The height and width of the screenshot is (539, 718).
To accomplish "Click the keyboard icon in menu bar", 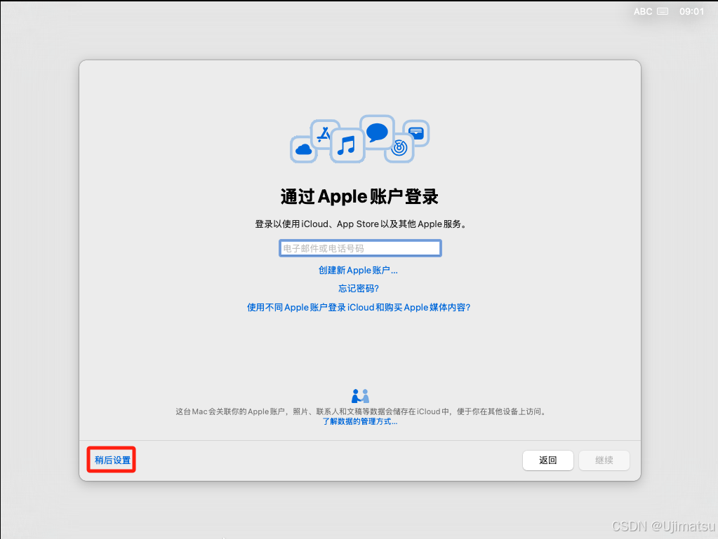I will click(663, 11).
